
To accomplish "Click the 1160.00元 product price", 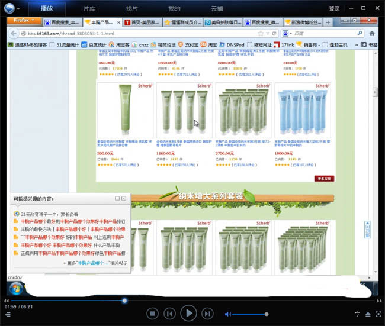I will click(165, 153).
